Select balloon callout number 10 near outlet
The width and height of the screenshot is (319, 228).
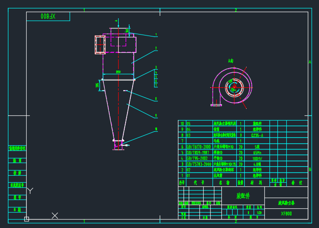coord(156,129)
